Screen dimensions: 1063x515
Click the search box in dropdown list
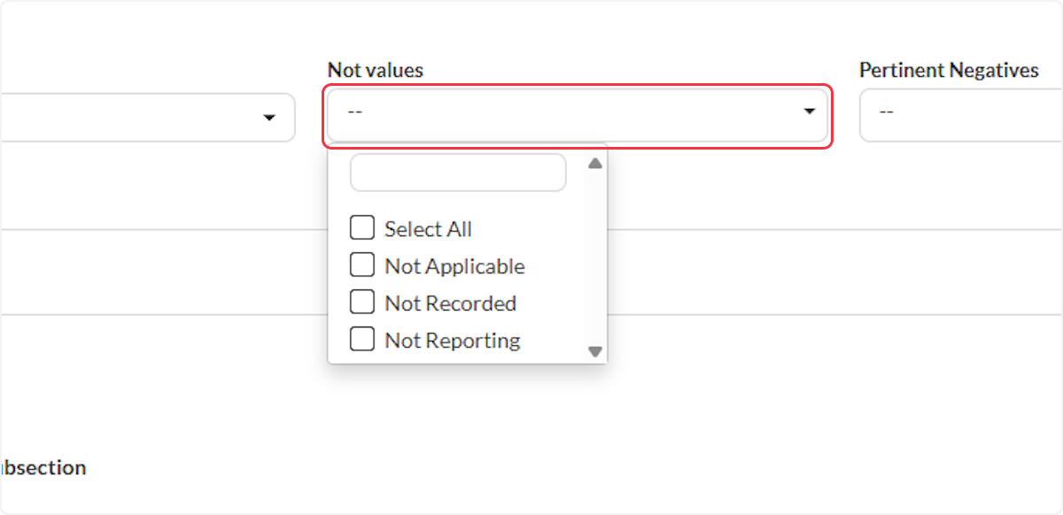coord(458,173)
